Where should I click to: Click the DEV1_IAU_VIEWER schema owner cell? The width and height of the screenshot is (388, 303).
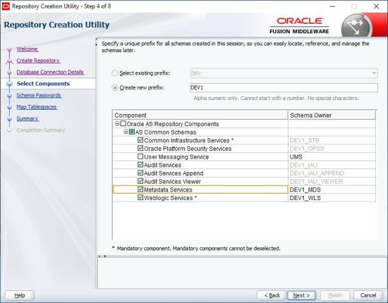pyautogui.click(x=332, y=182)
